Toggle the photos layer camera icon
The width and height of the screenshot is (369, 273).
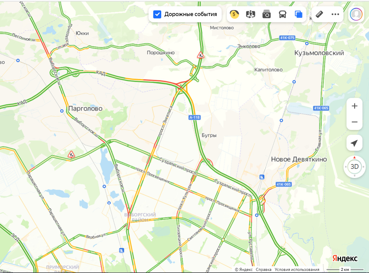pyautogui.click(x=266, y=14)
